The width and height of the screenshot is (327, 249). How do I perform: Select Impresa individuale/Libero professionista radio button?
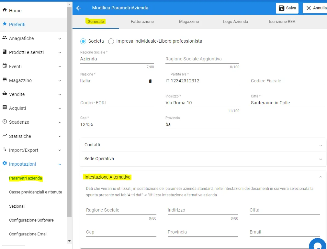[x=111, y=41]
